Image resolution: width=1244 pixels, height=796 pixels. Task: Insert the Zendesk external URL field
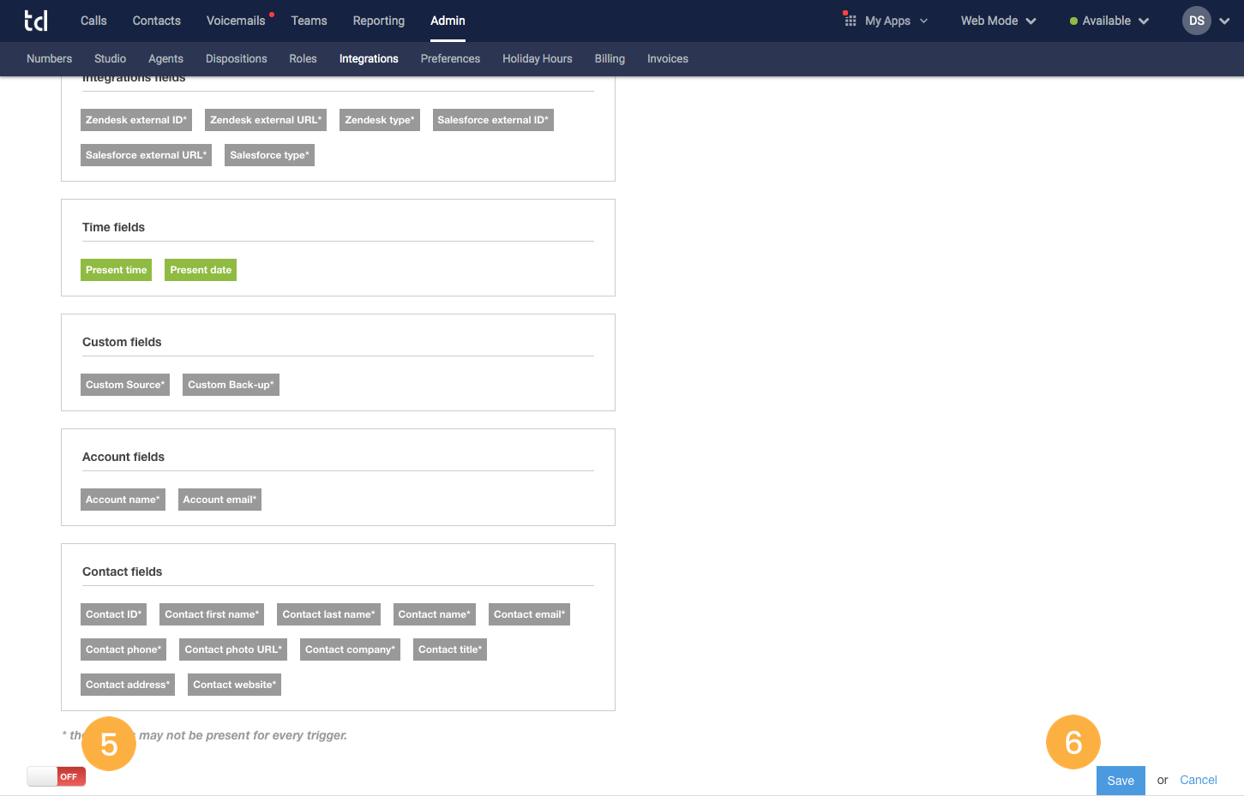click(266, 120)
